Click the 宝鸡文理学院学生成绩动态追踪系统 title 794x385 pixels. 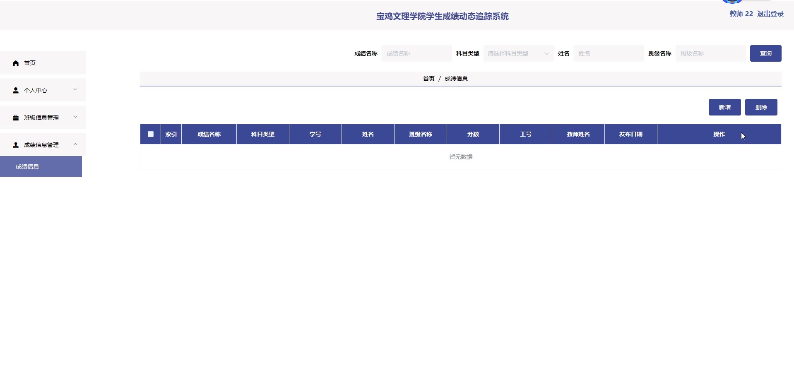coord(442,16)
